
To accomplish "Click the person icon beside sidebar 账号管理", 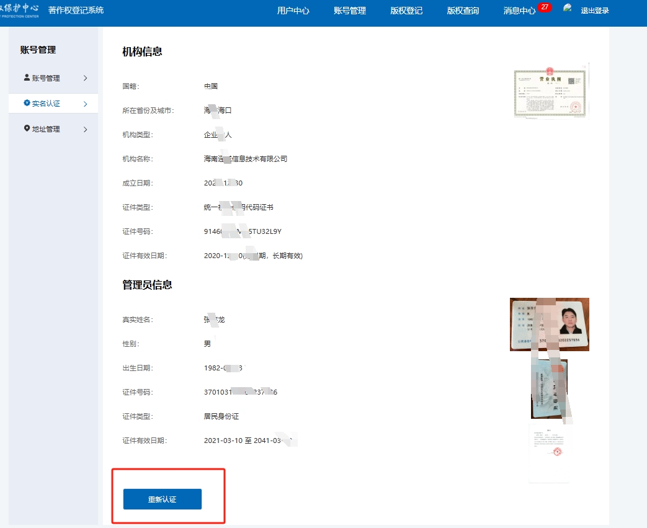I will coord(27,78).
